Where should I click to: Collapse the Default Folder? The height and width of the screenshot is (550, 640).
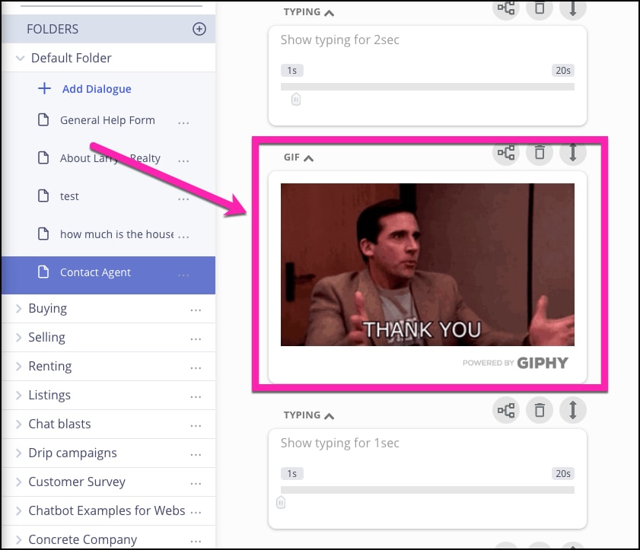tap(21, 58)
